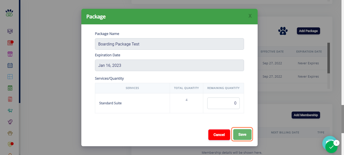Screen dimensions: 344x155
Task: Click the green checkmark chat widget
Action: pos(331,147)
